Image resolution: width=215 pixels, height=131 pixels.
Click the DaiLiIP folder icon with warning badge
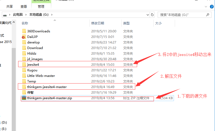click(x=24, y=37)
